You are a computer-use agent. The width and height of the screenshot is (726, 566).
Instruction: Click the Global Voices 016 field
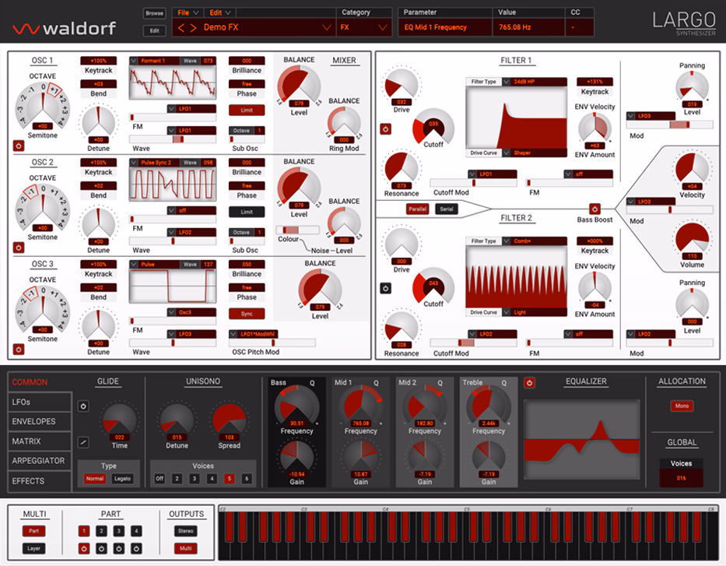point(681,478)
